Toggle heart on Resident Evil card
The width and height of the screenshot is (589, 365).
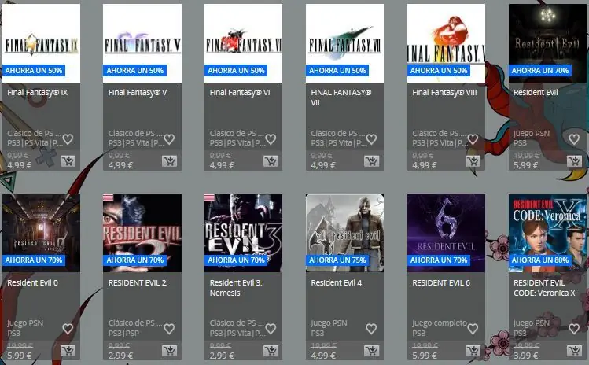click(574, 139)
